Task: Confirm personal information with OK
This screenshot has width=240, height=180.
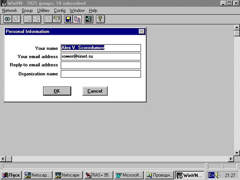Action: point(57,91)
